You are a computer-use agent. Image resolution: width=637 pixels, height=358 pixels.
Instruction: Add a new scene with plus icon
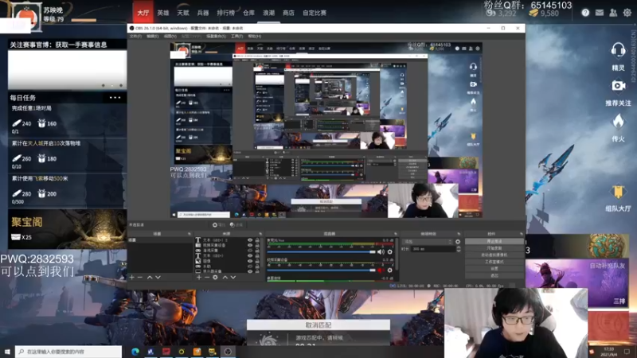[131, 277]
